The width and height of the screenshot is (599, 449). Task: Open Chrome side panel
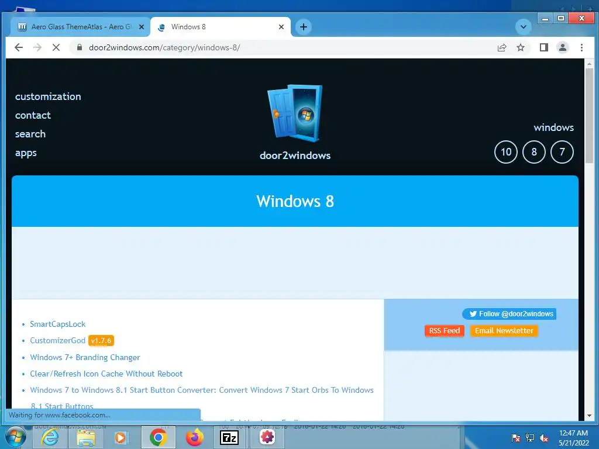coord(543,47)
